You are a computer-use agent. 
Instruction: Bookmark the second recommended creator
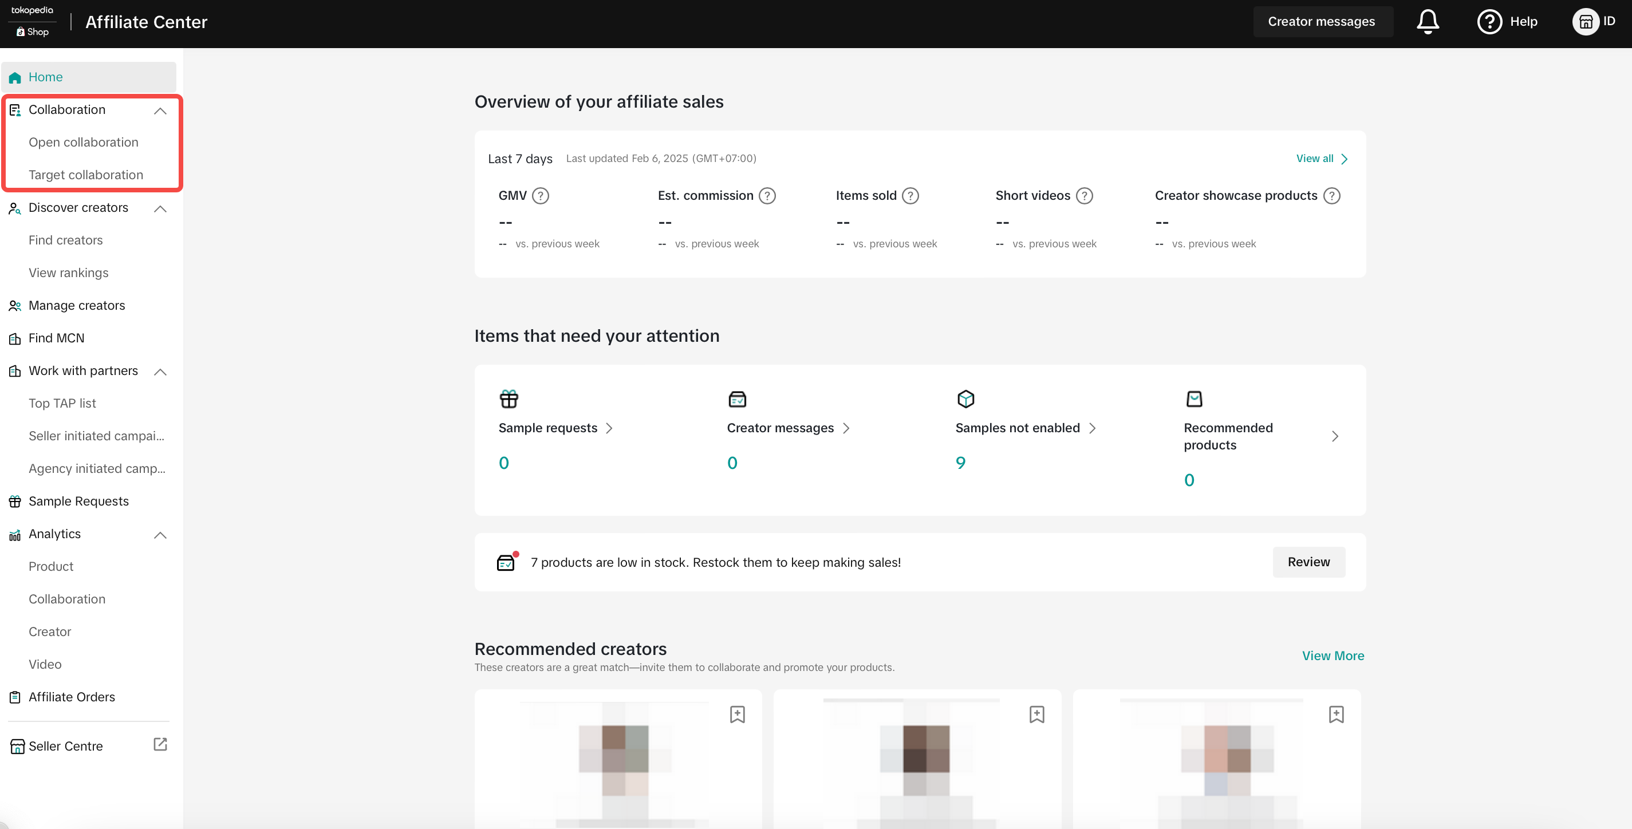click(1036, 714)
